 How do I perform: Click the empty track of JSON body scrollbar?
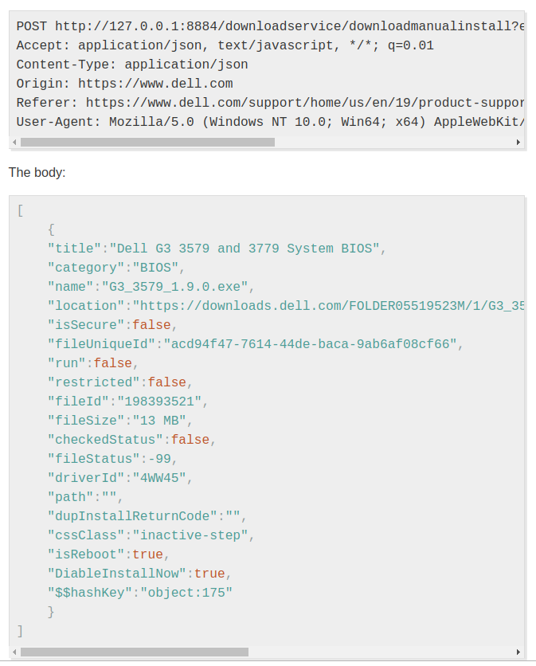(381, 652)
